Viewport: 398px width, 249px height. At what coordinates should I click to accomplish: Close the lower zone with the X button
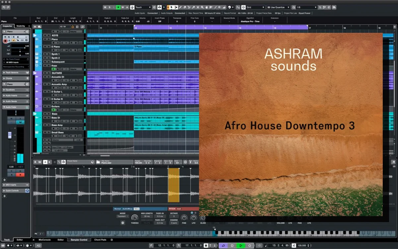click(x=33, y=240)
